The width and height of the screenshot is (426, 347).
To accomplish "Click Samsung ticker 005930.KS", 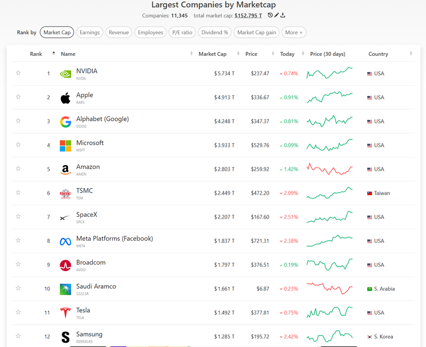I will pos(84,342).
